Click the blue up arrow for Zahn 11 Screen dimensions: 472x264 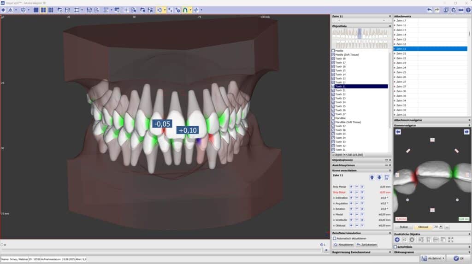372,177
